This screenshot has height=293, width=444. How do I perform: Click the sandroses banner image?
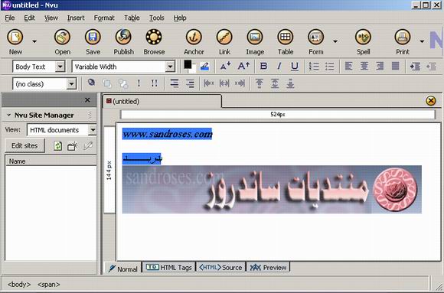tap(272, 189)
